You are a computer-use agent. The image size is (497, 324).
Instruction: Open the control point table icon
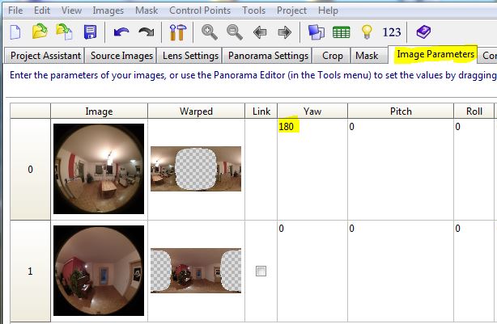(342, 32)
